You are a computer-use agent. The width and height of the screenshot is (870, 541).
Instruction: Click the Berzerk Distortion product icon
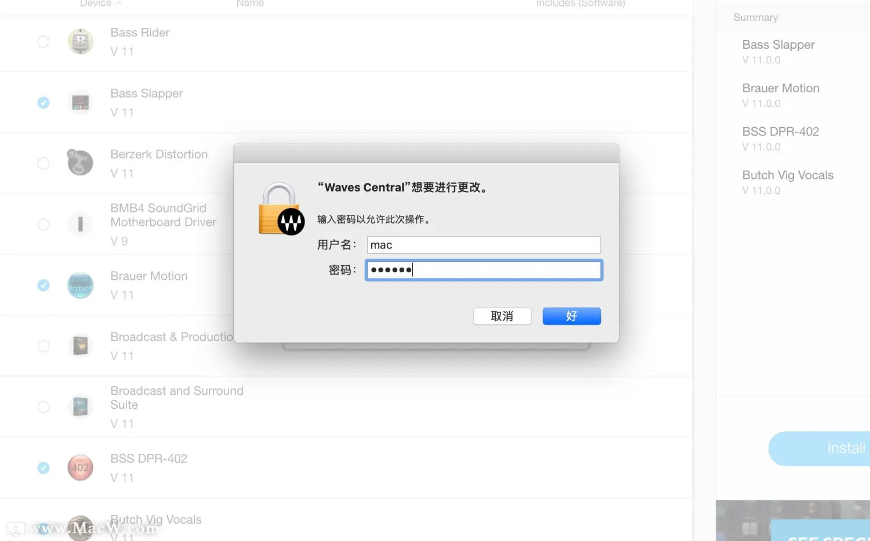point(81,163)
